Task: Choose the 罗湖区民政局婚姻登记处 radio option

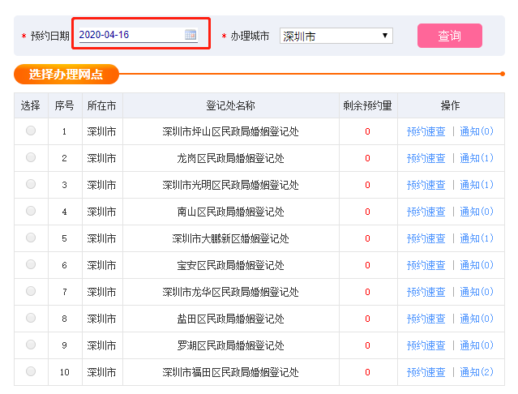Action: (x=31, y=345)
